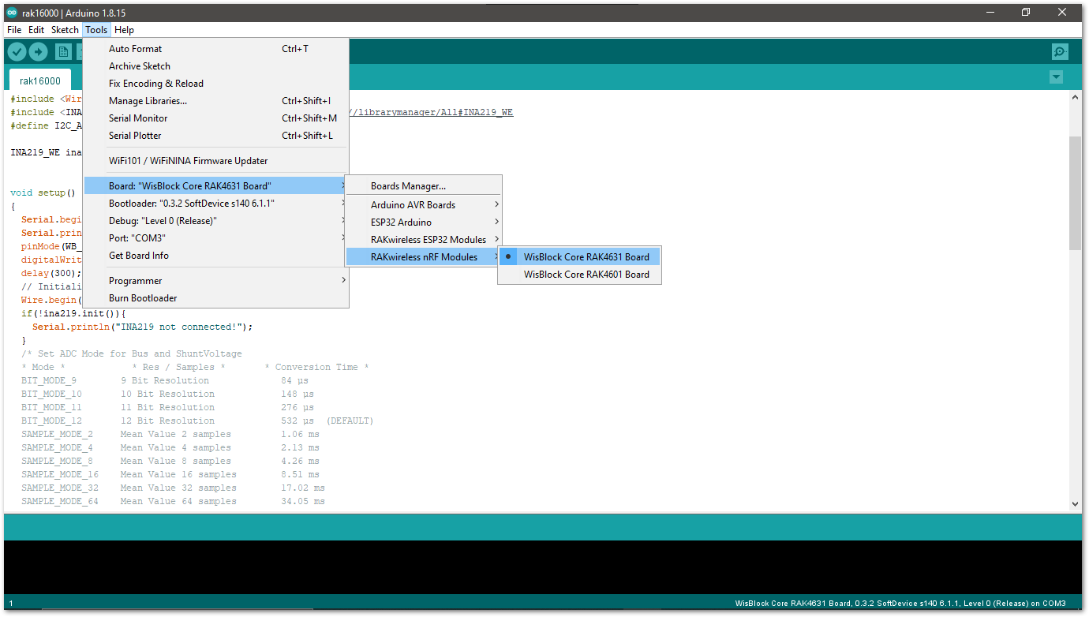1089x617 pixels.
Task: Open the Edit menu
Action: click(x=36, y=30)
